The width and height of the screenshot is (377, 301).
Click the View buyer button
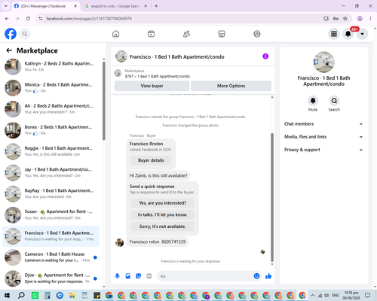[152, 86]
